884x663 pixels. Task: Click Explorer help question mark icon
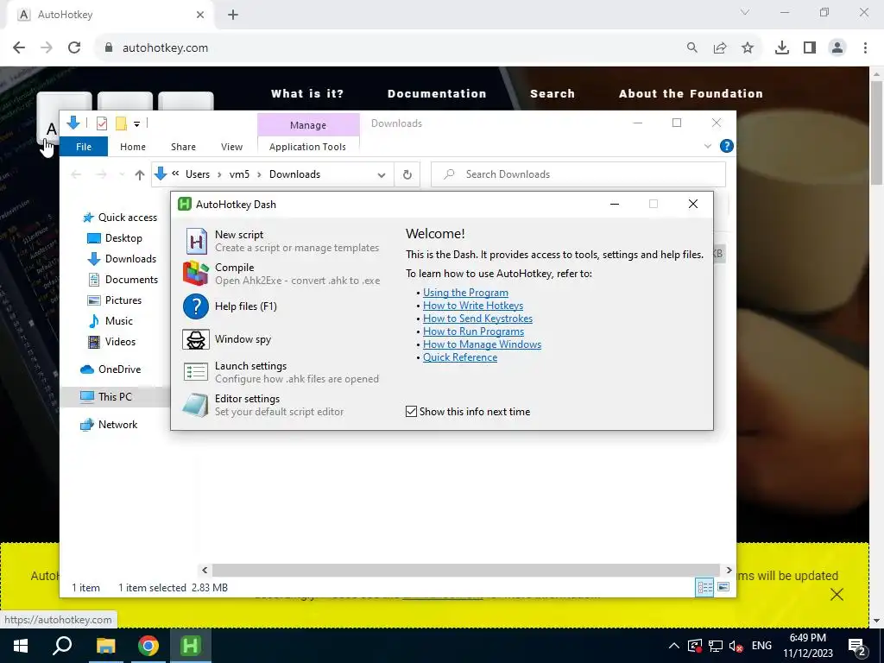727,147
